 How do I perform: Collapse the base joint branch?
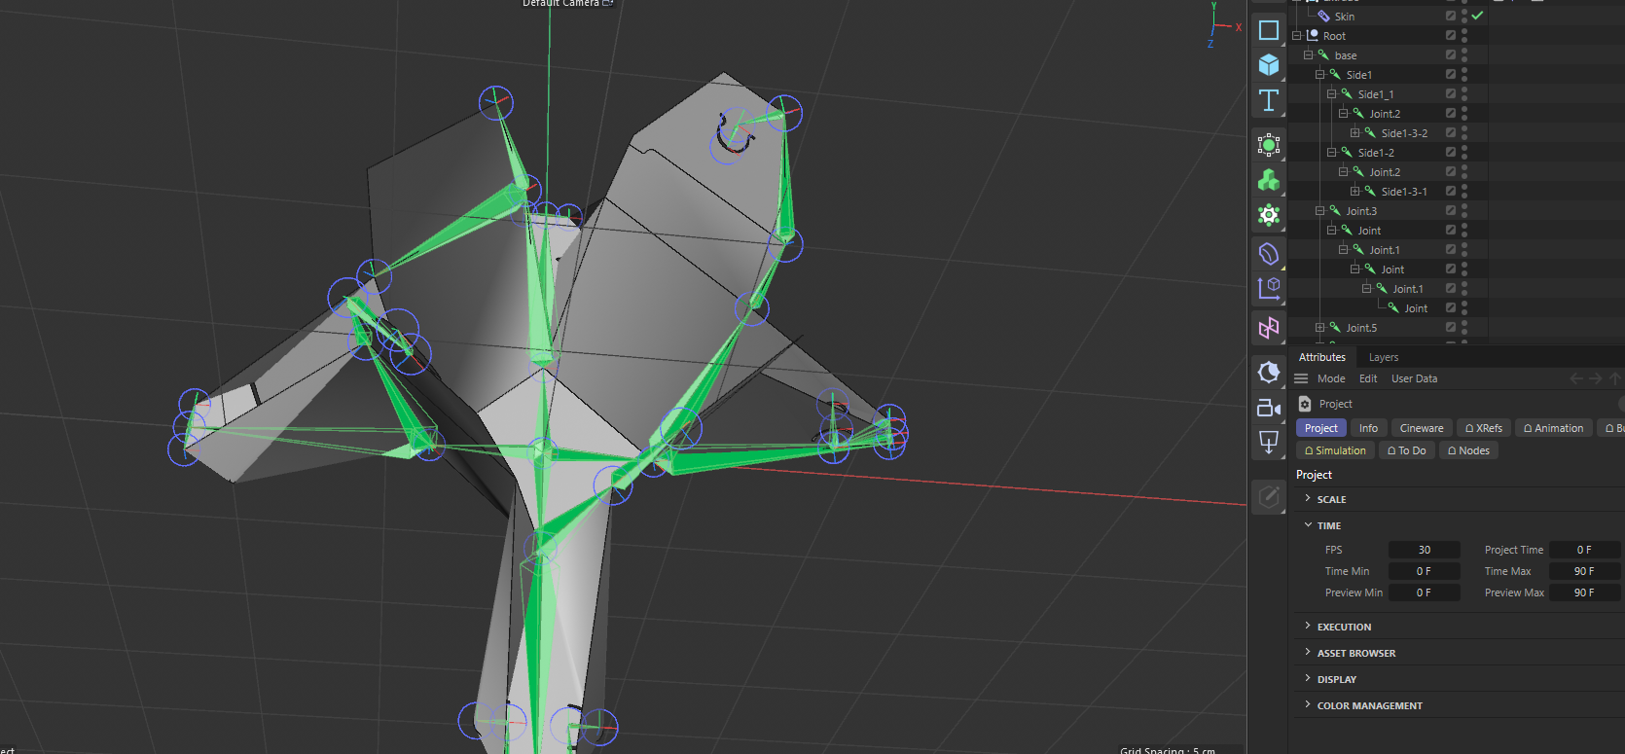pos(1308,55)
